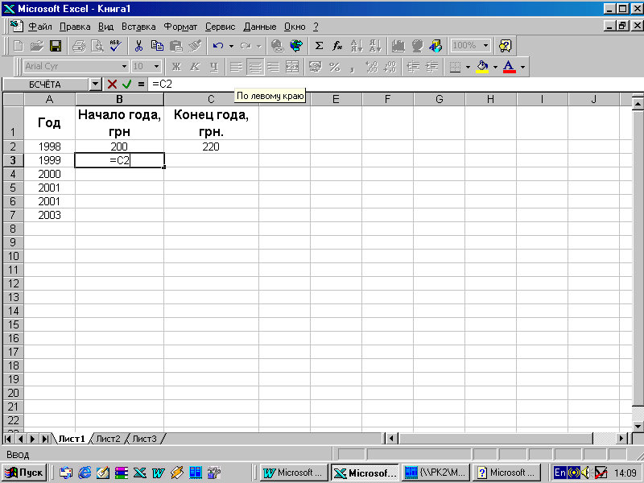Toggle italic formatting (К)

(195, 67)
